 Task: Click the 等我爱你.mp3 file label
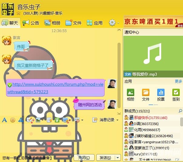(x=145, y=74)
